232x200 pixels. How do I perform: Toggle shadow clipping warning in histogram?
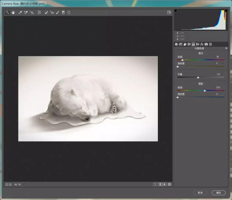(176, 11)
